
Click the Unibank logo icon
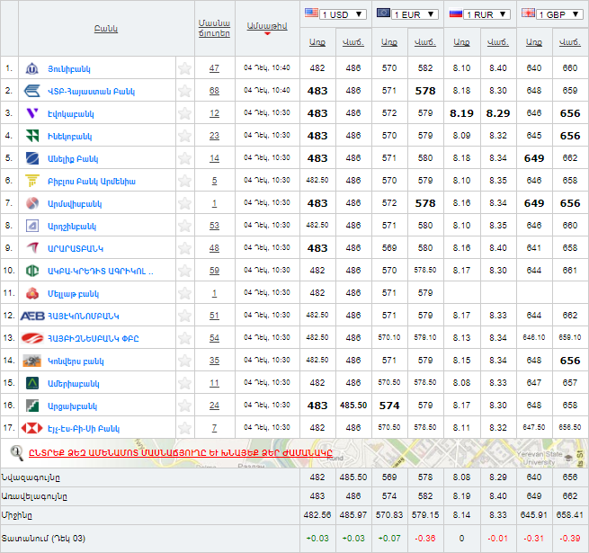tap(32, 68)
